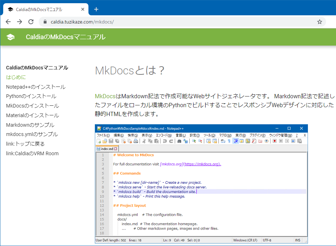
Task: Toggle synchronized horizontal scrolling in Notepad++
Action: pos(215,141)
